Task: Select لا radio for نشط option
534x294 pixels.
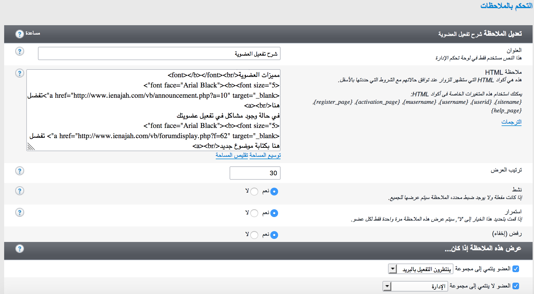Action: tap(254, 192)
